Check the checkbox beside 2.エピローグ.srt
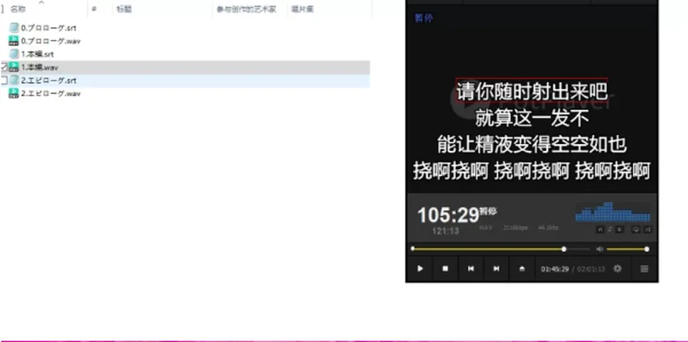Image resolution: width=688 pixels, height=342 pixels. (x=4, y=80)
